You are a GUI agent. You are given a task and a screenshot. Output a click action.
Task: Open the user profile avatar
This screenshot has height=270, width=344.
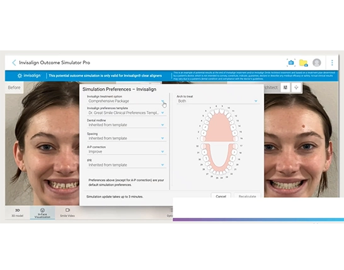coord(317,63)
